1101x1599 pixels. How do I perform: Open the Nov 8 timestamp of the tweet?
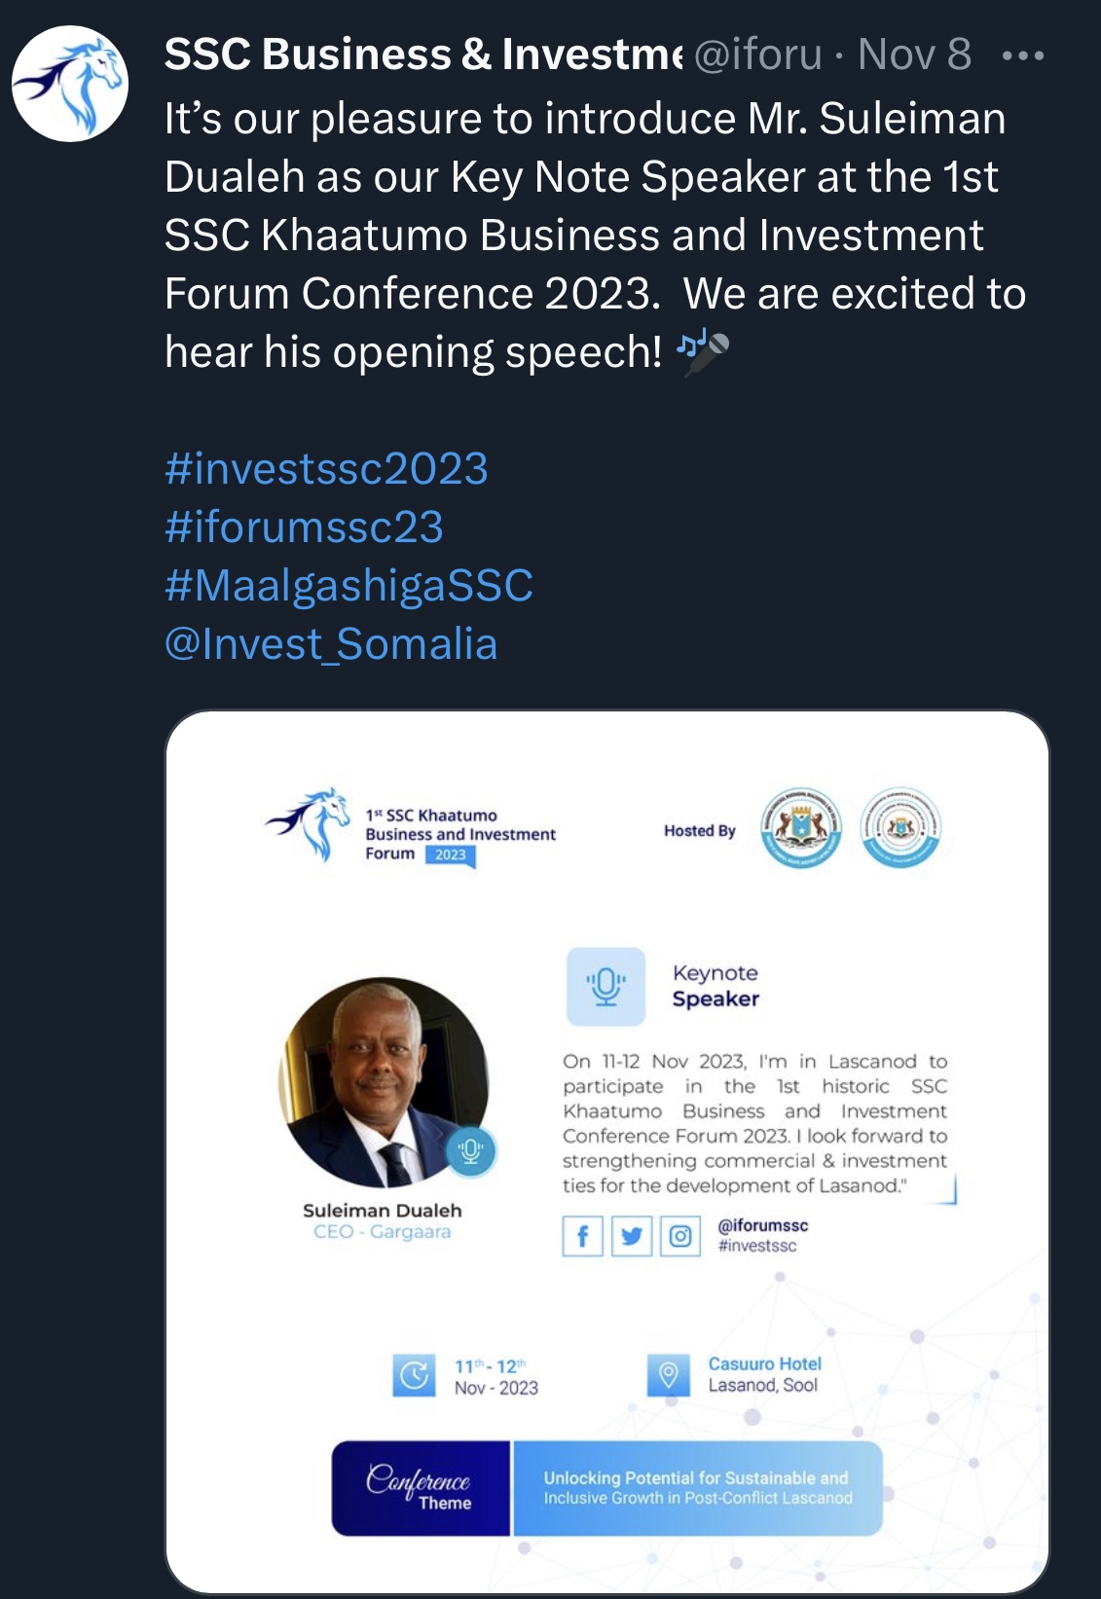915,55
